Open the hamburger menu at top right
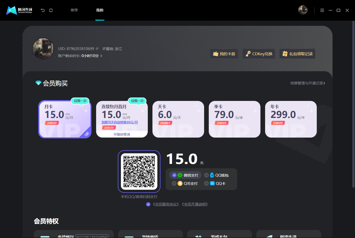The image size is (355, 238). click(x=322, y=10)
